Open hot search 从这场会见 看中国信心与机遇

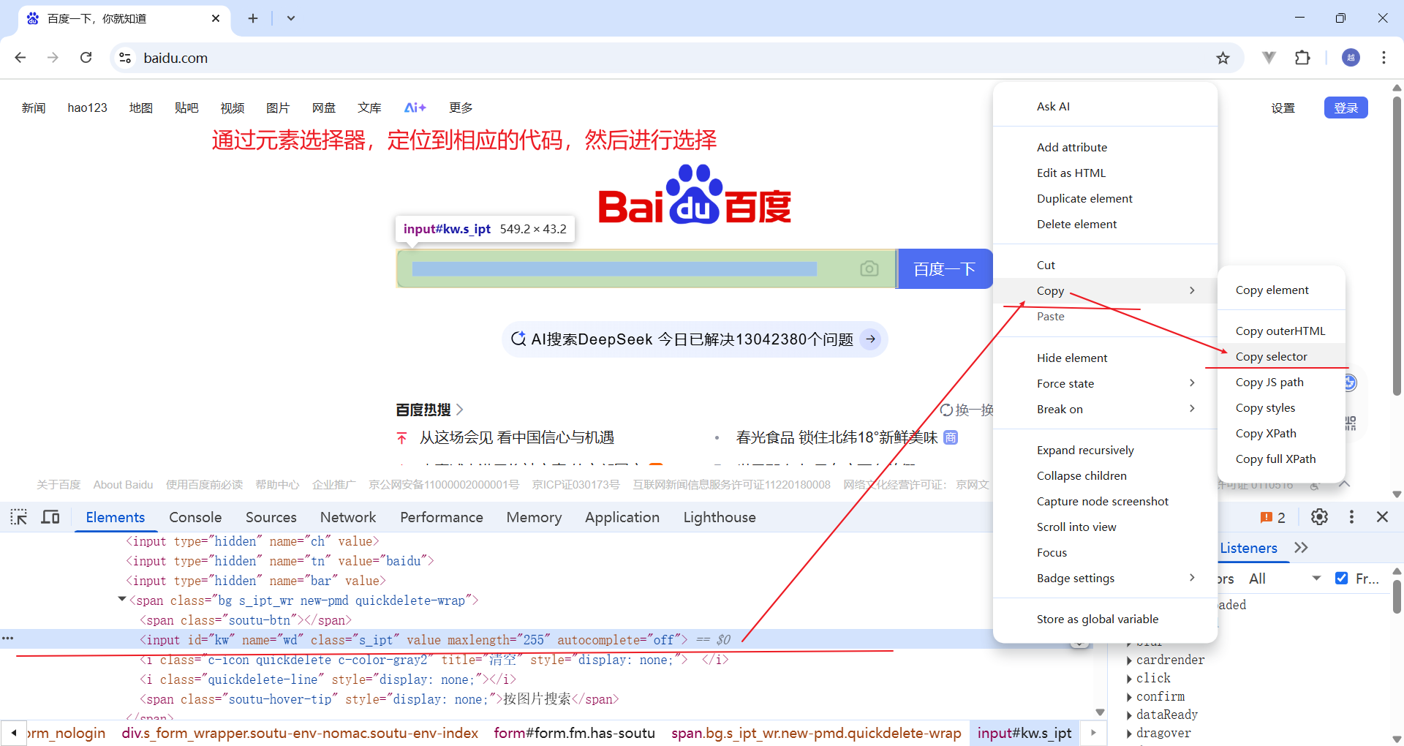[x=517, y=437]
